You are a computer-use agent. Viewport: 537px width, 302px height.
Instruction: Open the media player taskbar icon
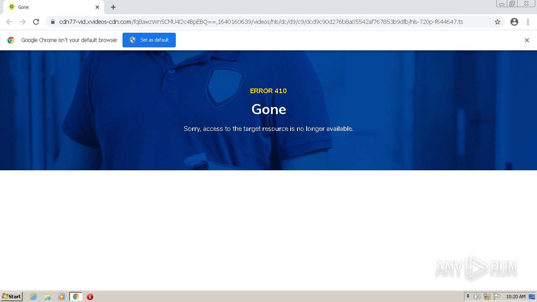coord(62,297)
